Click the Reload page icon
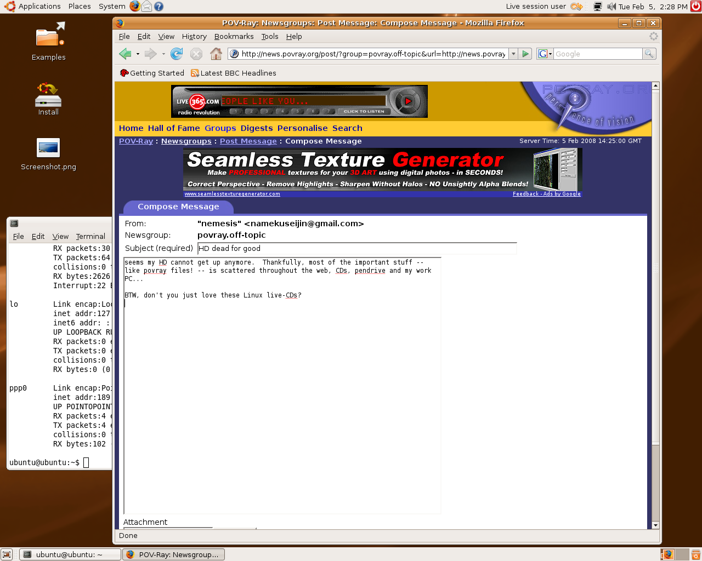Screen dimensions: 702x561 177,54
